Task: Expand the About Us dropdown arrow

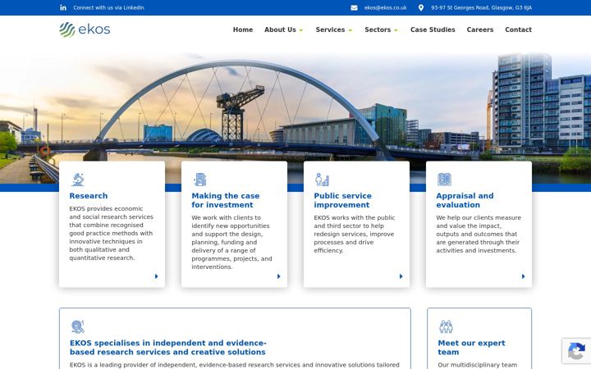Action: point(300,30)
